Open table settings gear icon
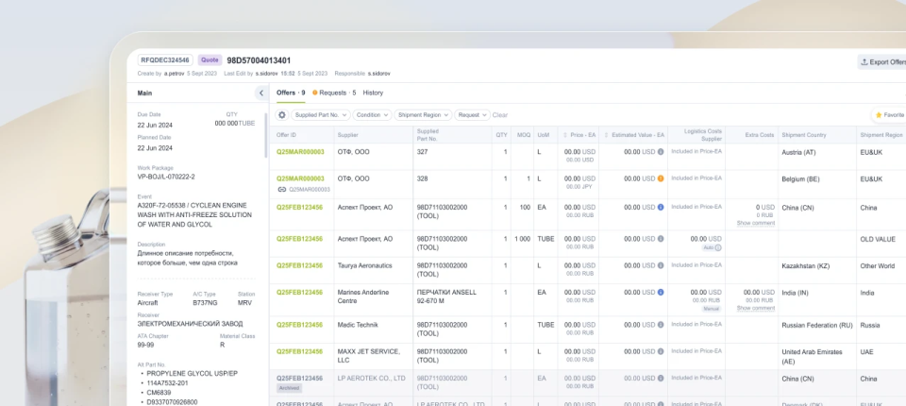906x406 pixels. pos(281,115)
